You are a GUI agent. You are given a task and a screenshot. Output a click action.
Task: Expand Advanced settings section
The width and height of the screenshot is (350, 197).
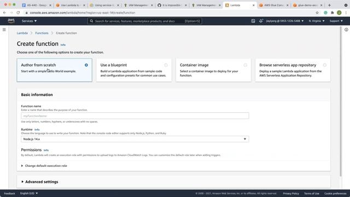click(x=40, y=182)
